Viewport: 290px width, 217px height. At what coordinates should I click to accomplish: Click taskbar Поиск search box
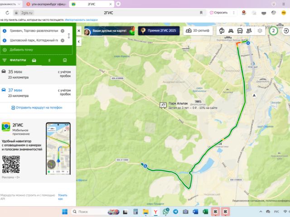click(96, 212)
